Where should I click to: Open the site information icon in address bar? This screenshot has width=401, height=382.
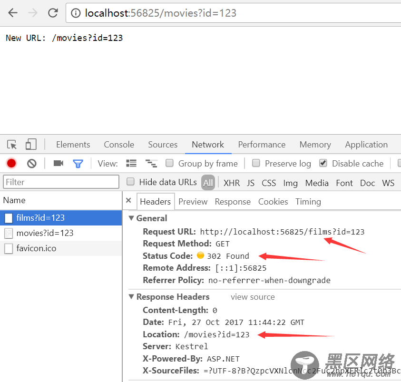76,13
